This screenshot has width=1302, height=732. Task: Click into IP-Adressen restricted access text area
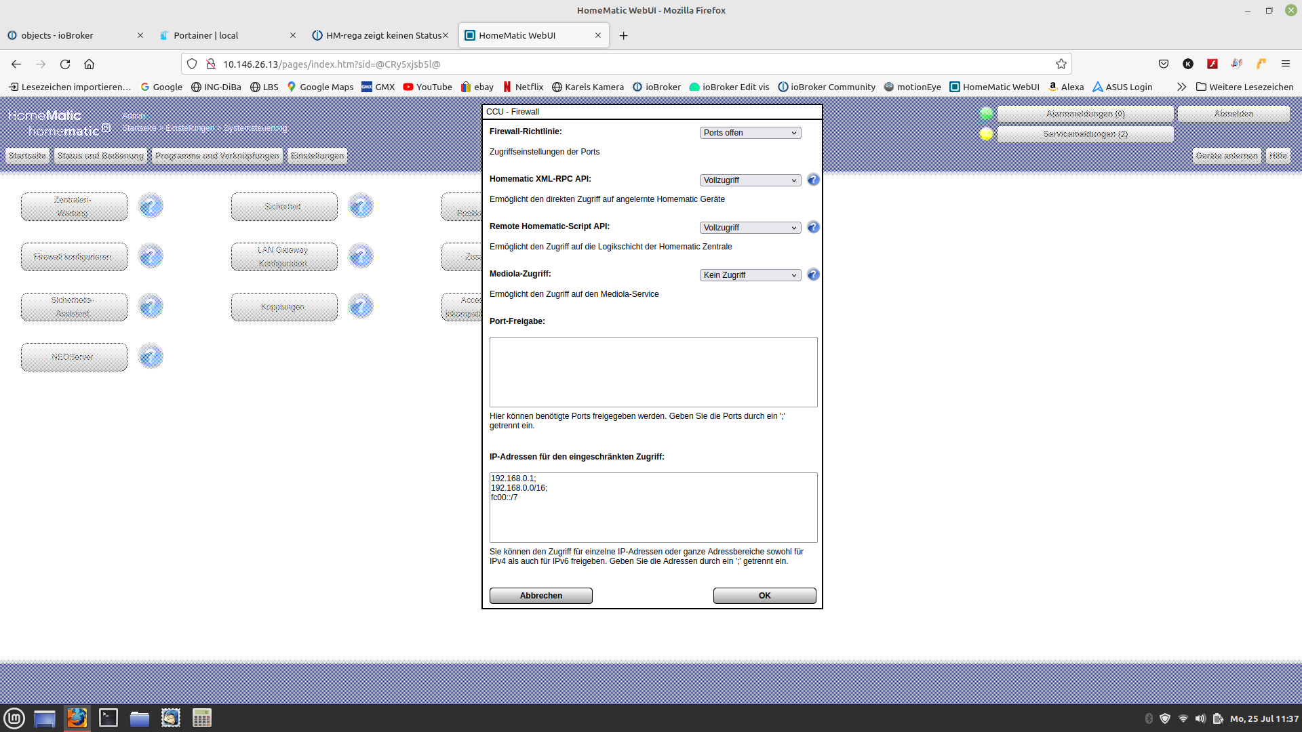coord(654,508)
